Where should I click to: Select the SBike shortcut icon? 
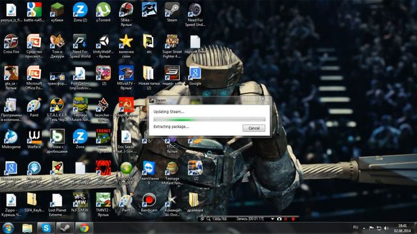click(126, 14)
